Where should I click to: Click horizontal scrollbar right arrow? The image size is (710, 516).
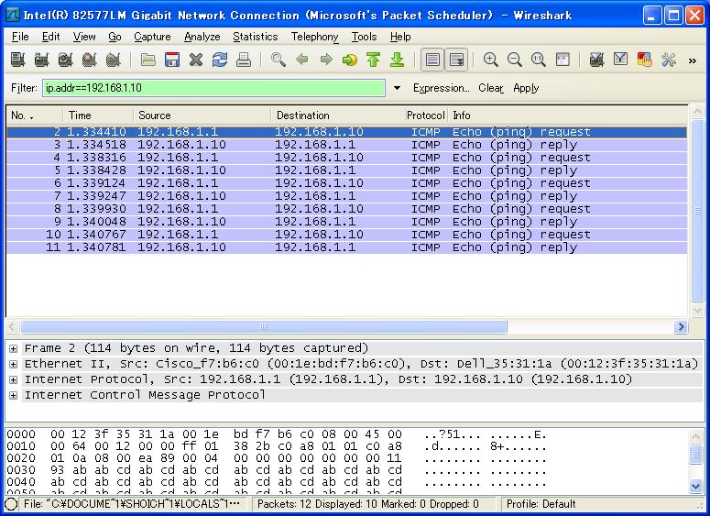(681, 327)
